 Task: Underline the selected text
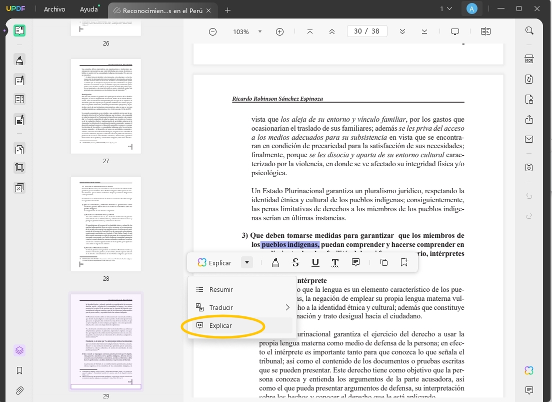315,262
